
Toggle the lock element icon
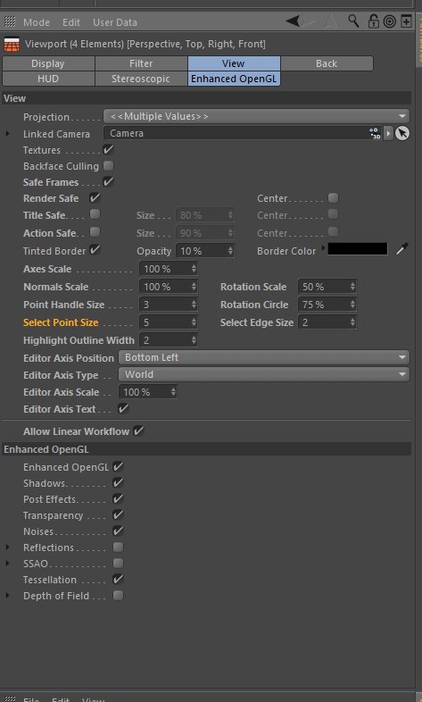point(373,21)
